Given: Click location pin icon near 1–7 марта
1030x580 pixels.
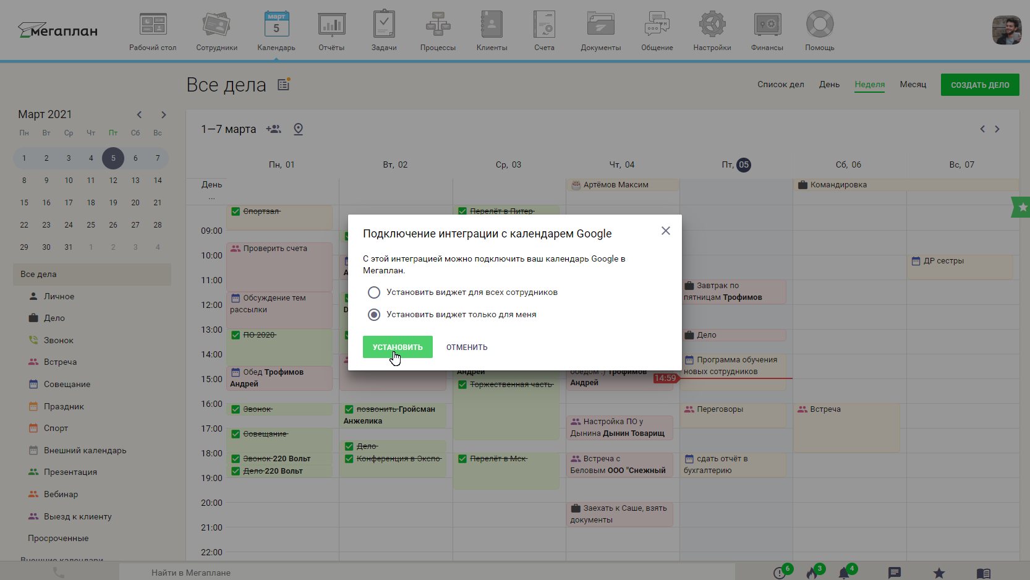Looking at the screenshot, I should (298, 129).
